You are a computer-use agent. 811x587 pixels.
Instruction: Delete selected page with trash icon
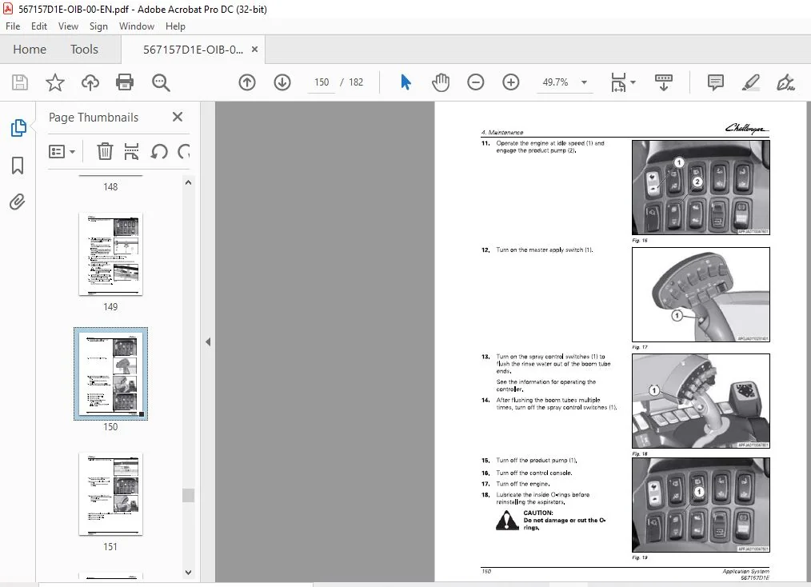pyautogui.click(x=105, y=151)
